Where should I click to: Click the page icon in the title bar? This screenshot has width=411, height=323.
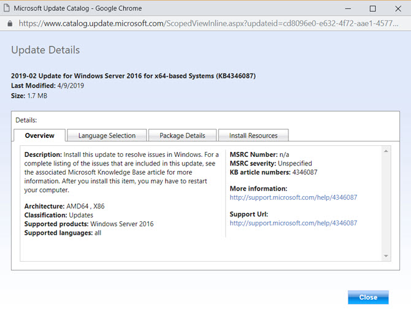pyautogui.click(x=7, y=8)
